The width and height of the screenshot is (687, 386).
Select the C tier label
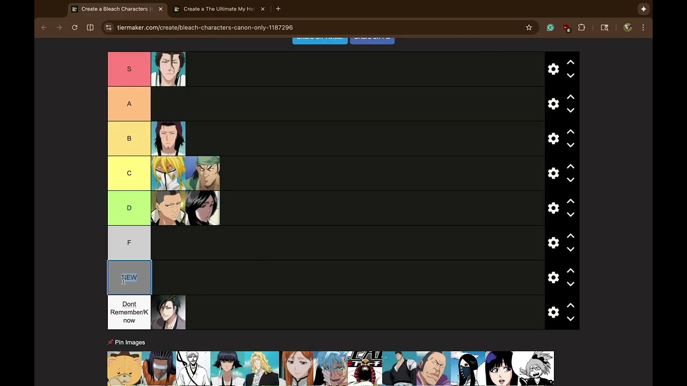coord(129,173)
